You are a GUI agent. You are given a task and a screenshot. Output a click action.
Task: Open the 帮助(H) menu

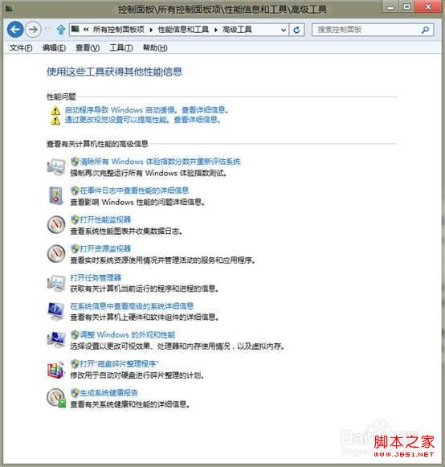[155, 47]
